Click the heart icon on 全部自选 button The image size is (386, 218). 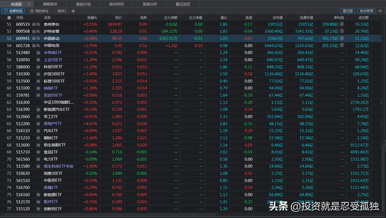coord(6,11)
